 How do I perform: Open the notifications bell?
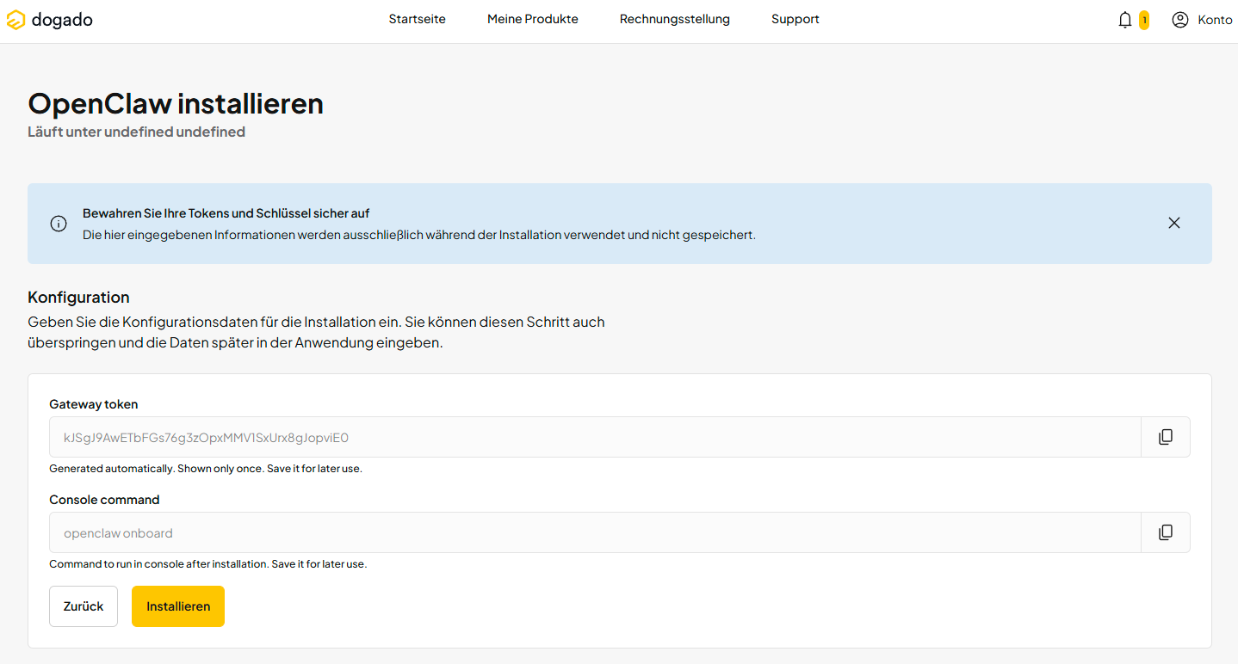pos(1124,20)
